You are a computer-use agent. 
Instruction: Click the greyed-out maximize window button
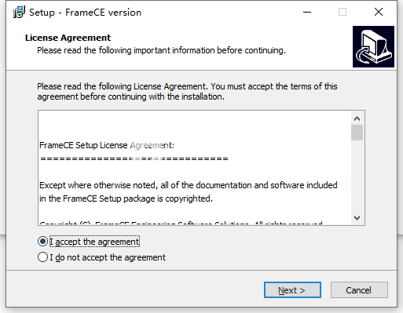point(343,12)
